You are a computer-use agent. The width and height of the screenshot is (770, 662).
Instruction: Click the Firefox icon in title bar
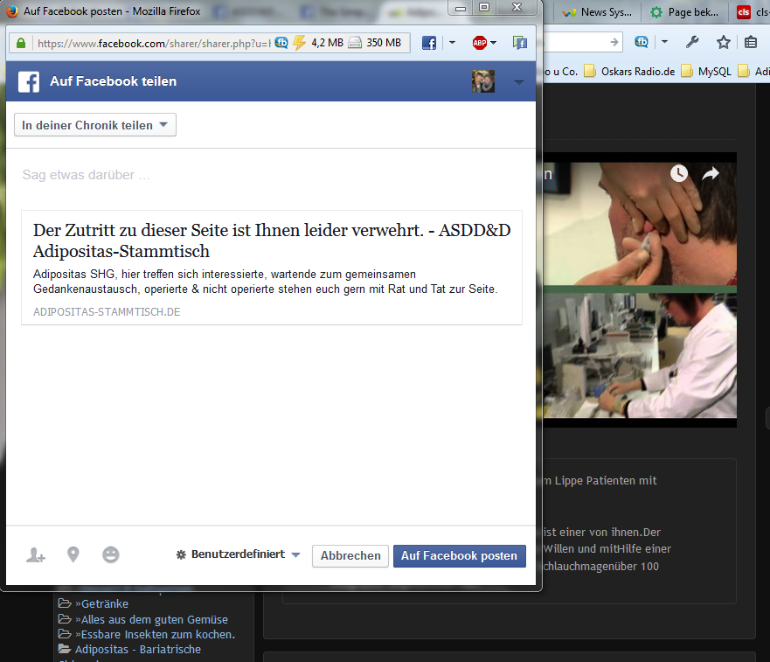click(x=12, y=10)
